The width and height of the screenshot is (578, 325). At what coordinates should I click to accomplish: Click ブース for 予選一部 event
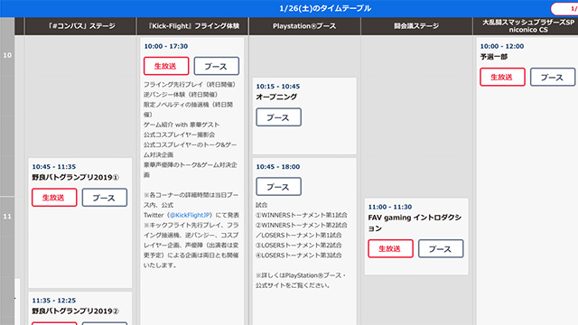(553, 77)
